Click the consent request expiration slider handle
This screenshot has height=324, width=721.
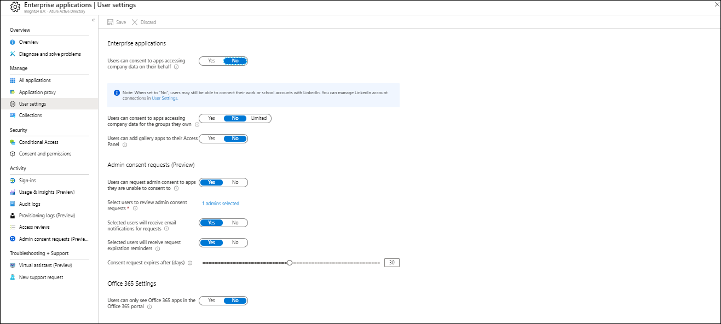click(x=290, y=263)
